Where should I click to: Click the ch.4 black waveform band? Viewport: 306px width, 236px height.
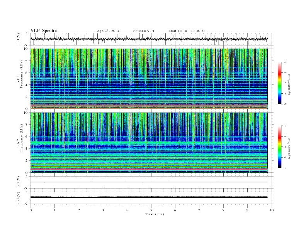pyautogui.click(x=149, y=197)
